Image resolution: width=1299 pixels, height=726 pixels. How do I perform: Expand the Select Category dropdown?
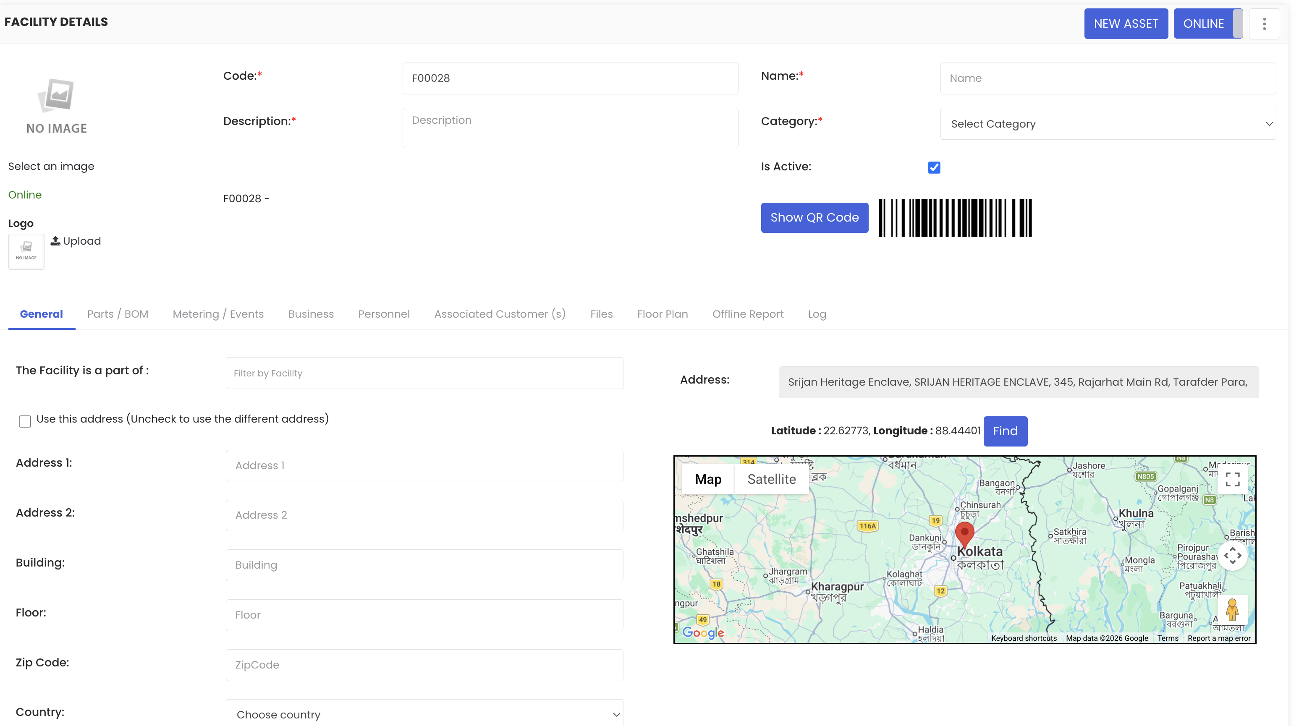(x=1108, y=124)
